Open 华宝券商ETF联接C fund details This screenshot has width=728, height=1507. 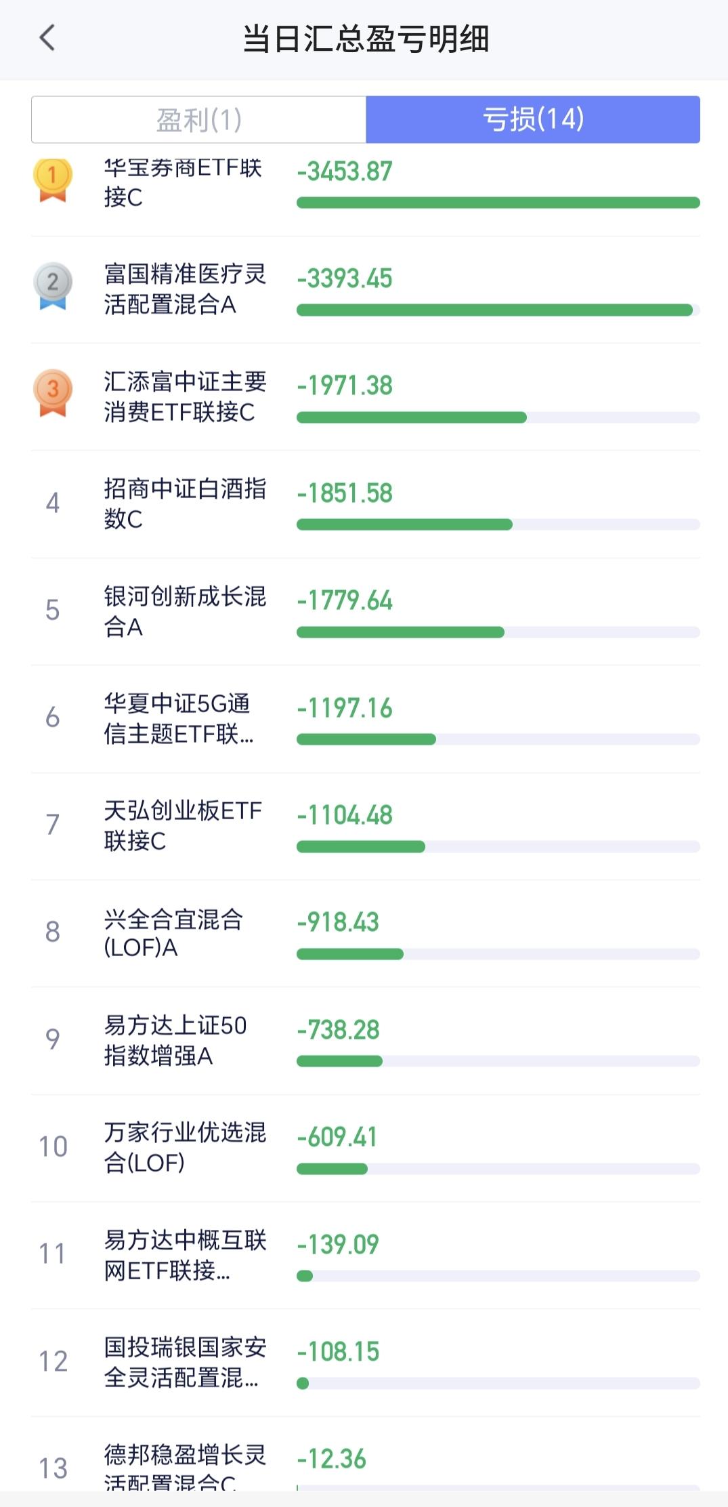click(x=182, y=182)
